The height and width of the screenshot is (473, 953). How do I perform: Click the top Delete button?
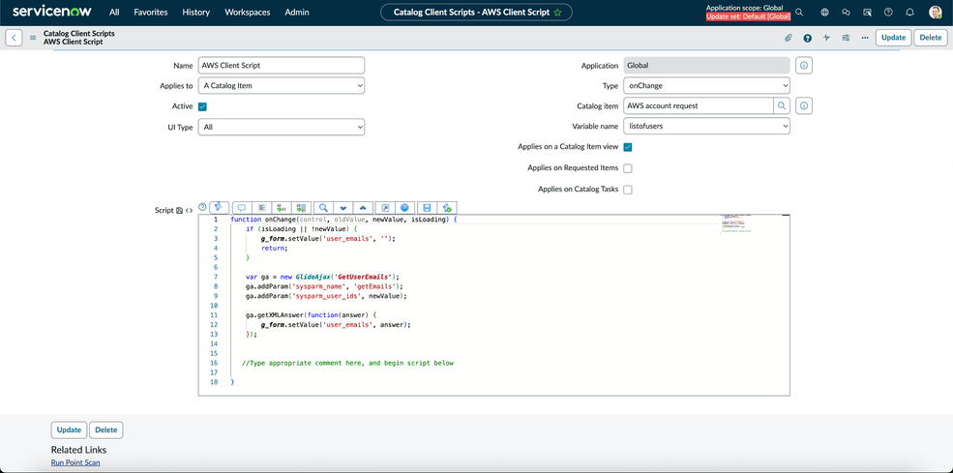tap(931, 38)
